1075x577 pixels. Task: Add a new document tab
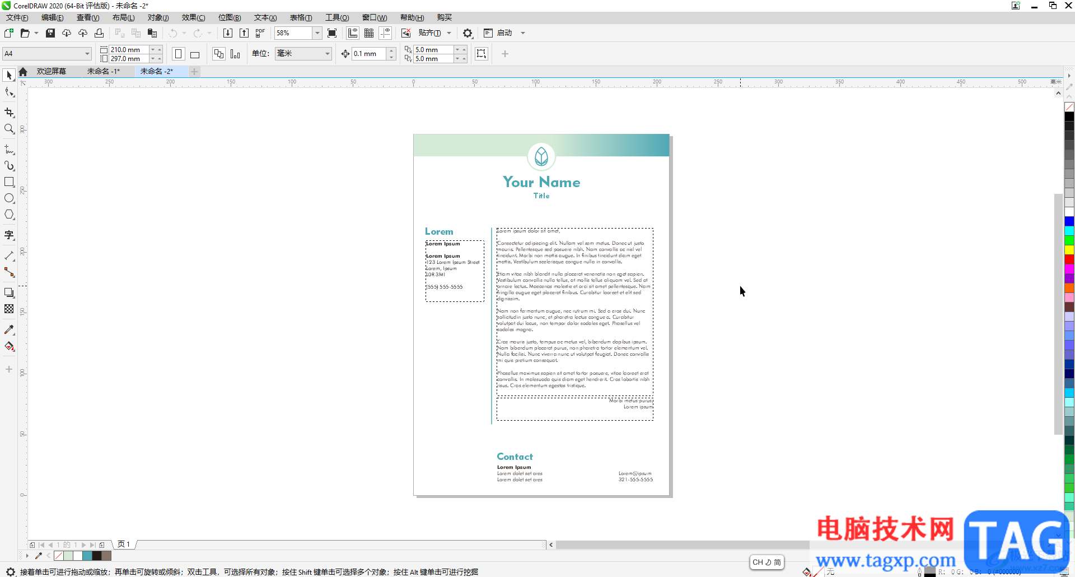pos(194,72)
